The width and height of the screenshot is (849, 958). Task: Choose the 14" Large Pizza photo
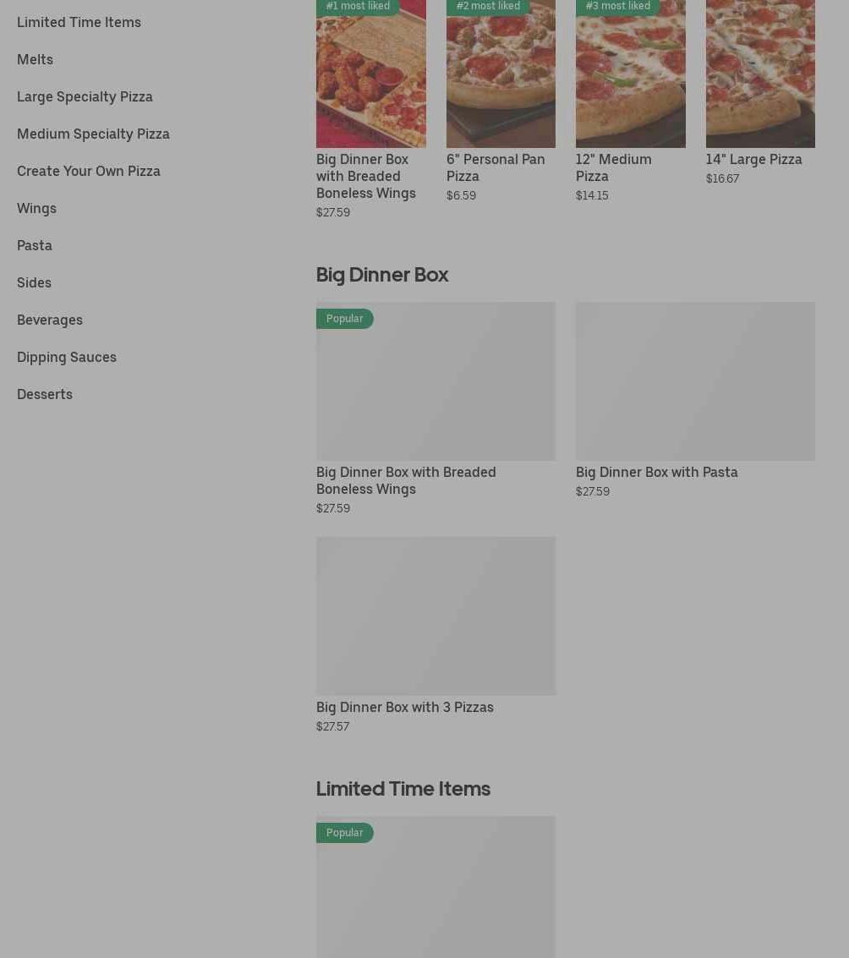pos(760,76)
